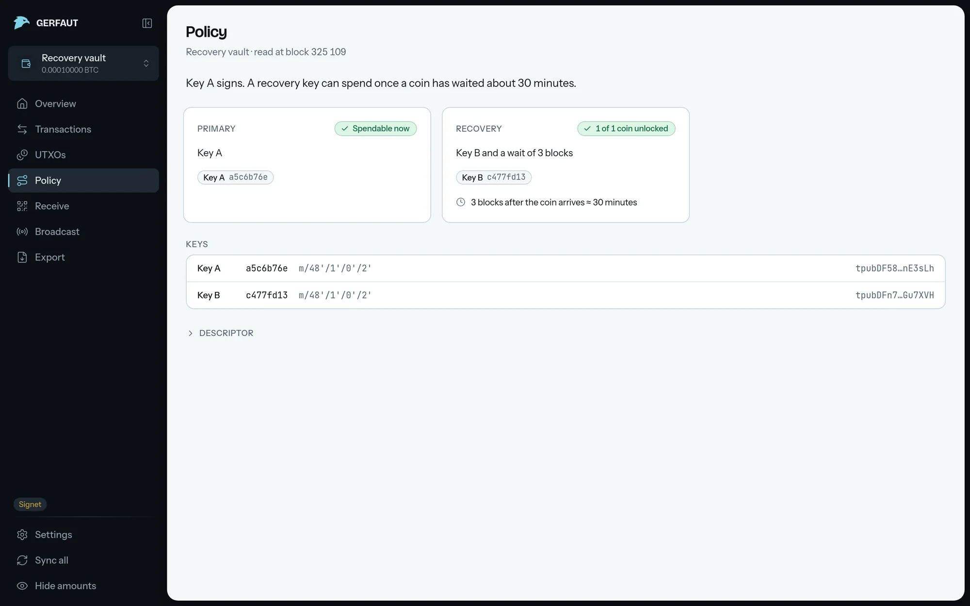
Task: Click the Policy page title
Action: pyautogui.click(x=206, y=32)
